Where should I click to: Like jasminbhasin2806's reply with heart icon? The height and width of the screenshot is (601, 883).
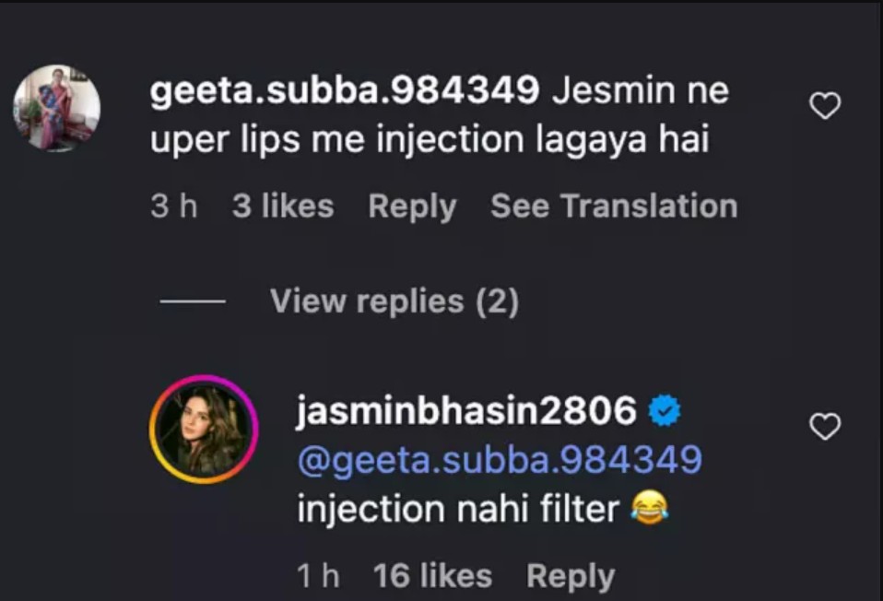824,426
